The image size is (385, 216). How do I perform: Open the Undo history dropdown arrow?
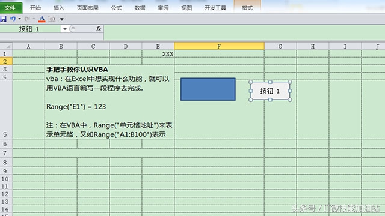[x=19, y=19]
